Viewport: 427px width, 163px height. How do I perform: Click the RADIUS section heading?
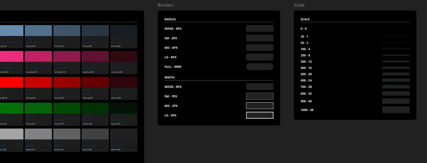pyautogui.click(x=170, y=19)
